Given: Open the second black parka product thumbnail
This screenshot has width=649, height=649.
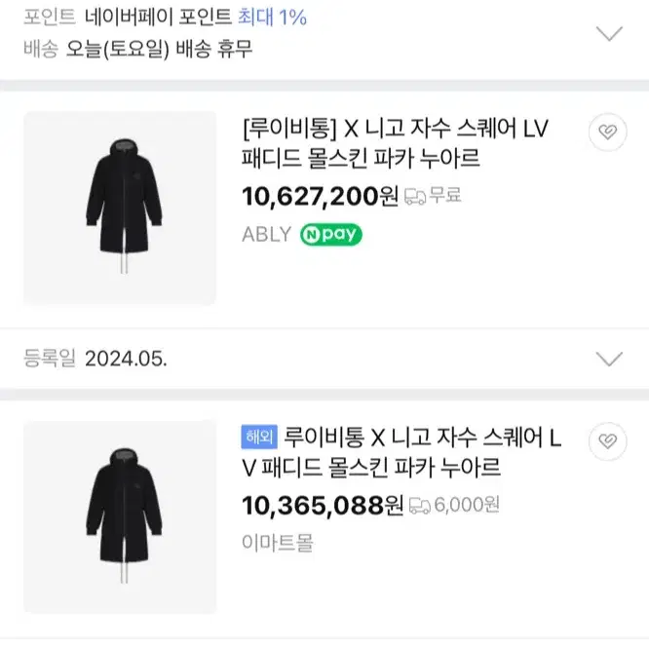Looking at the screenshot, I should [x=120, y=517].
